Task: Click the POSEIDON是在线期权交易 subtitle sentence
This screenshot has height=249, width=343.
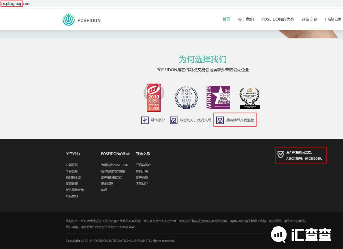Action: coord(203,70)
